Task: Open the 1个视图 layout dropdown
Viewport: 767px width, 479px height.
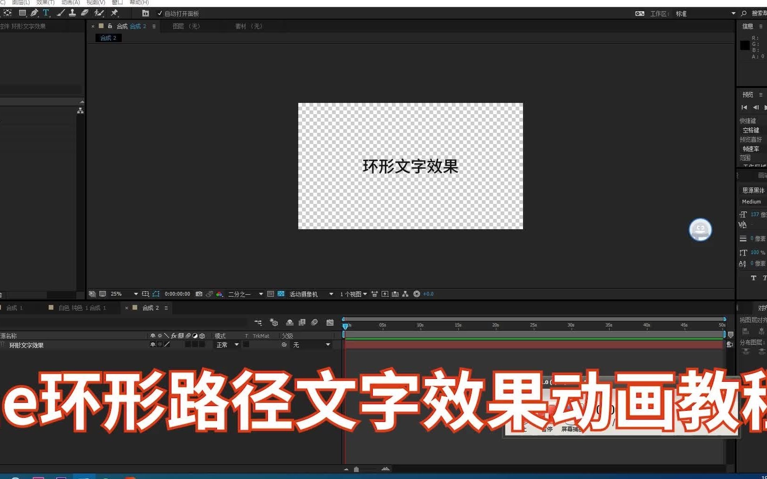Action: click(x=354, y=294)
